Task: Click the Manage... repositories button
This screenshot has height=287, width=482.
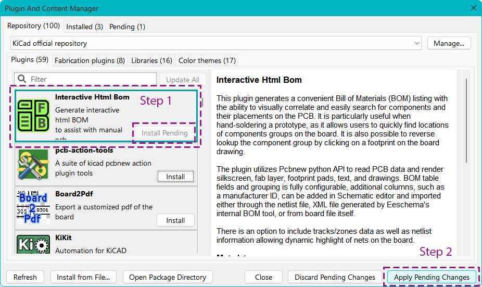Action: click(449, 43)
